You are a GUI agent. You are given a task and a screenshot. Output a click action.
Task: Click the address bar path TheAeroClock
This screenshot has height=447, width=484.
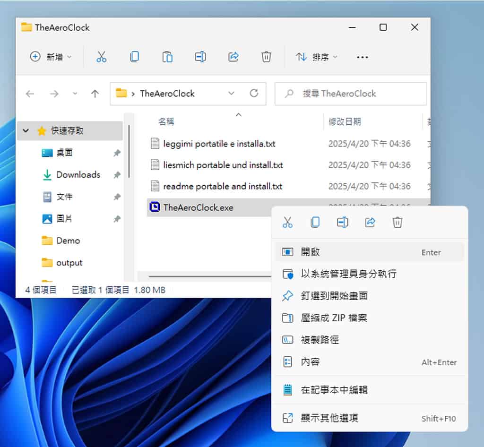[x=167, y=94]
